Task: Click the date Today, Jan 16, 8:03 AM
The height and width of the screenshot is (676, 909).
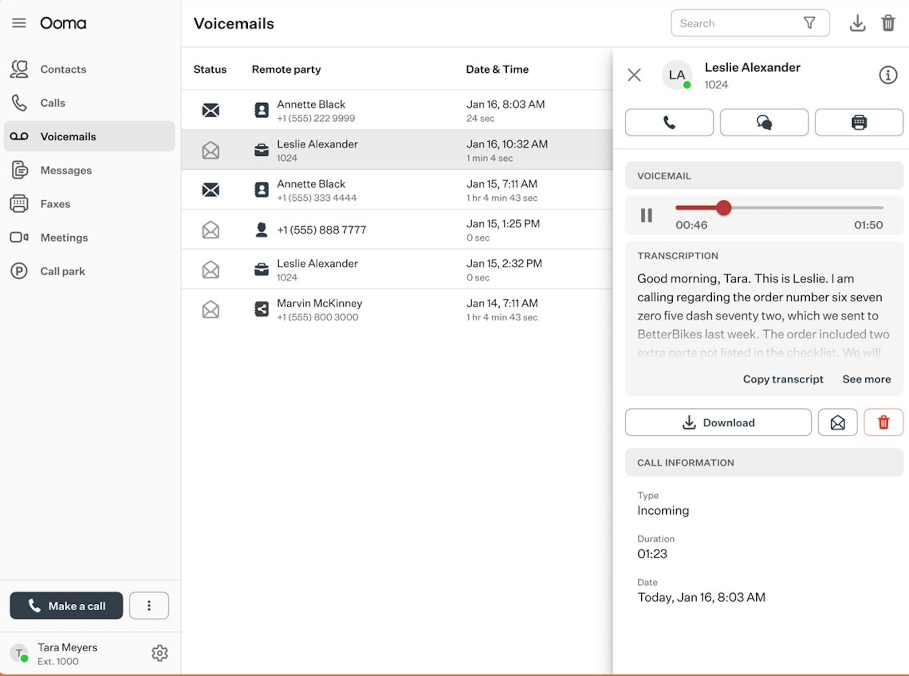Action: pos(701,597)
